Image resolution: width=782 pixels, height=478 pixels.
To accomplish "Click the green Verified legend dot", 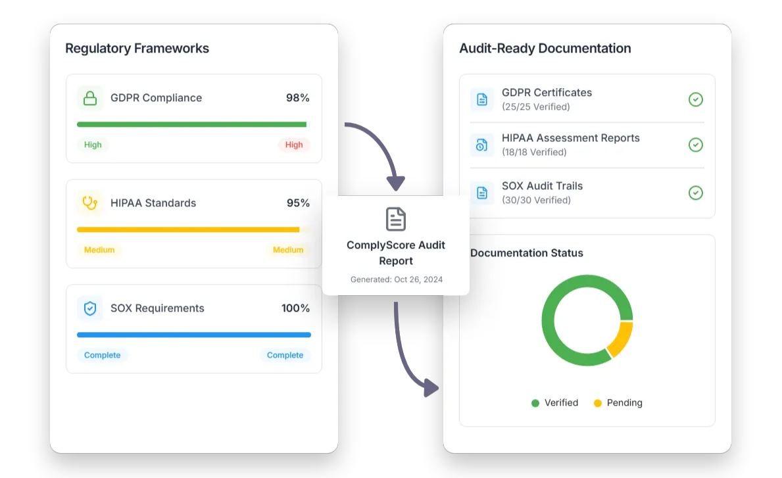I will click(x=535, y=403).
